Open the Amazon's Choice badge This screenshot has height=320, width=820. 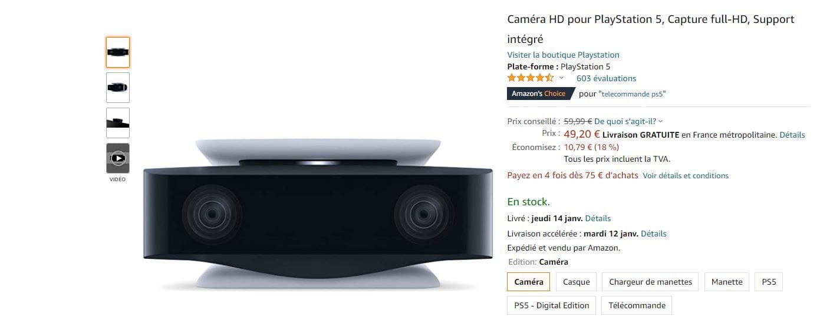coord(539,94)
